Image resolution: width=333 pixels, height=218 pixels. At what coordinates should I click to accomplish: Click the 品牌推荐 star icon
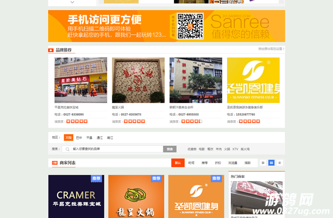(x=51, y=50)
